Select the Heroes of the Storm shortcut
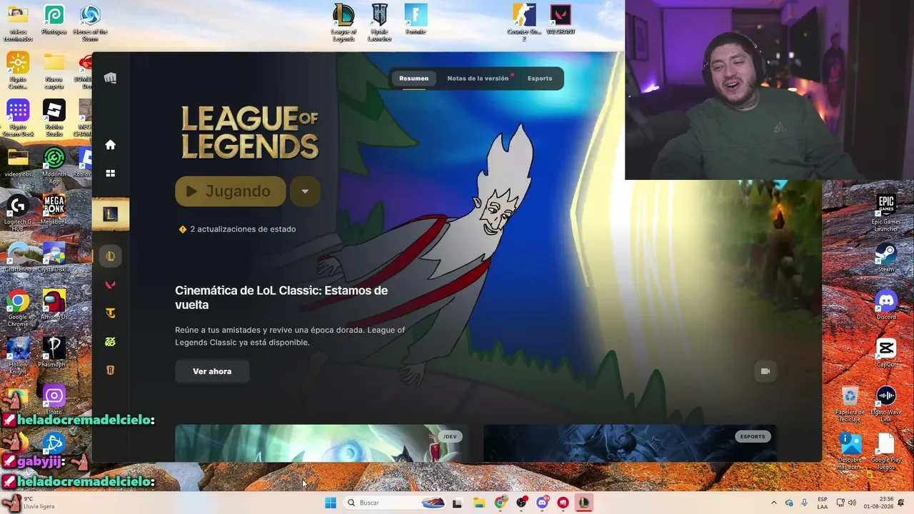The height and width of the screenshot is (514, 914). tap(90, 23)
